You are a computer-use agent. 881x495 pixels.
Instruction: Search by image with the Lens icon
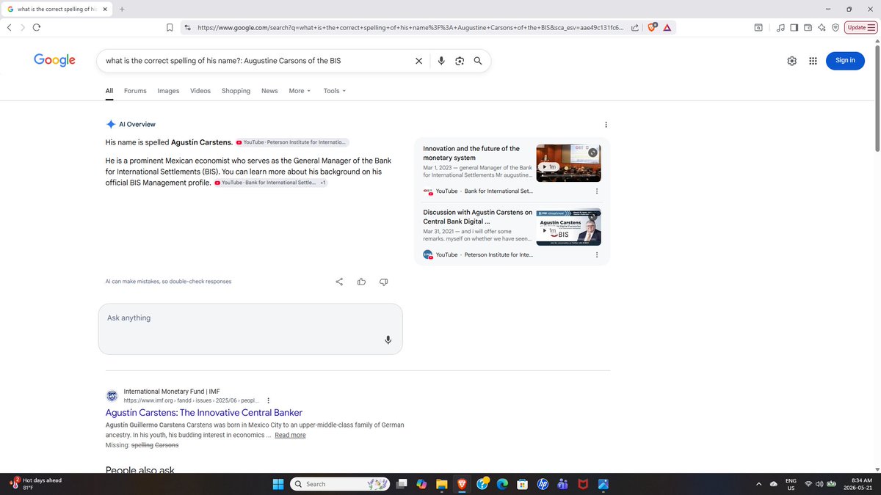(460, 61)
